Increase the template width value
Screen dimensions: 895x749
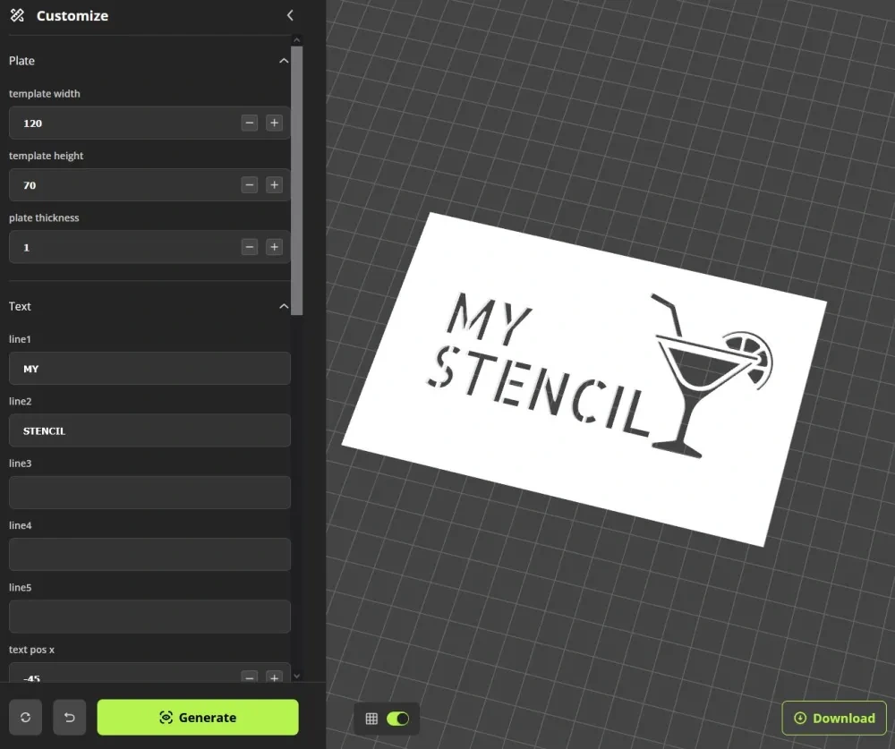pos(275,123)
